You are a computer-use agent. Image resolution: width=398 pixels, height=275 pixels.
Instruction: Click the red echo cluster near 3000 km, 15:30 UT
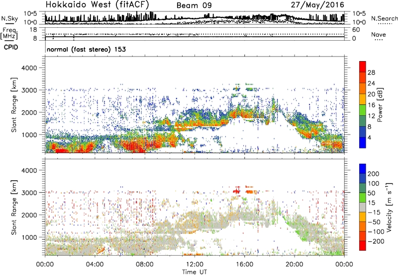point(237,191)
